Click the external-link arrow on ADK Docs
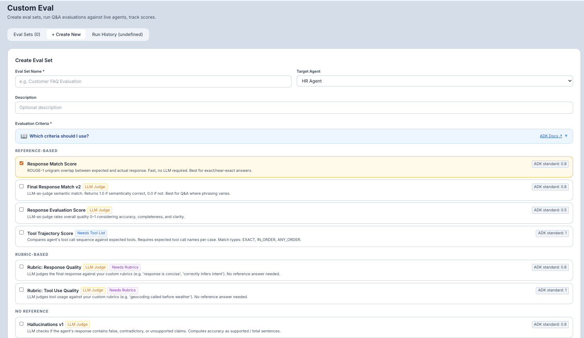 [x=560, y=136]
